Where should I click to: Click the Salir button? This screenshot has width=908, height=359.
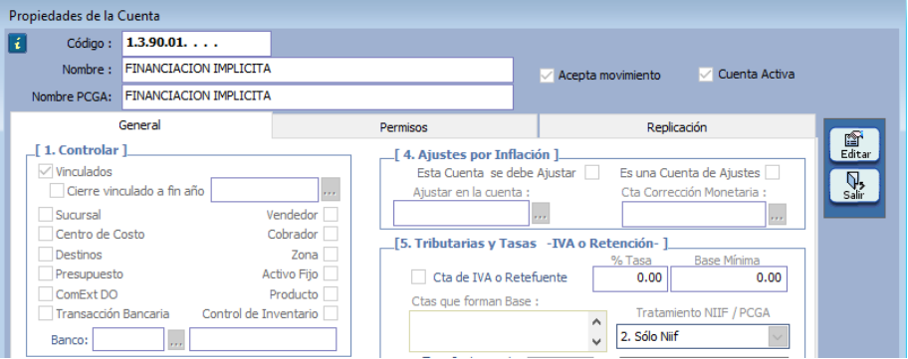854,186
